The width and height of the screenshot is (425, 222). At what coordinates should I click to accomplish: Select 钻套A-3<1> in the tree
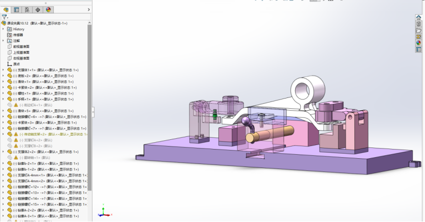click(46, 216)
